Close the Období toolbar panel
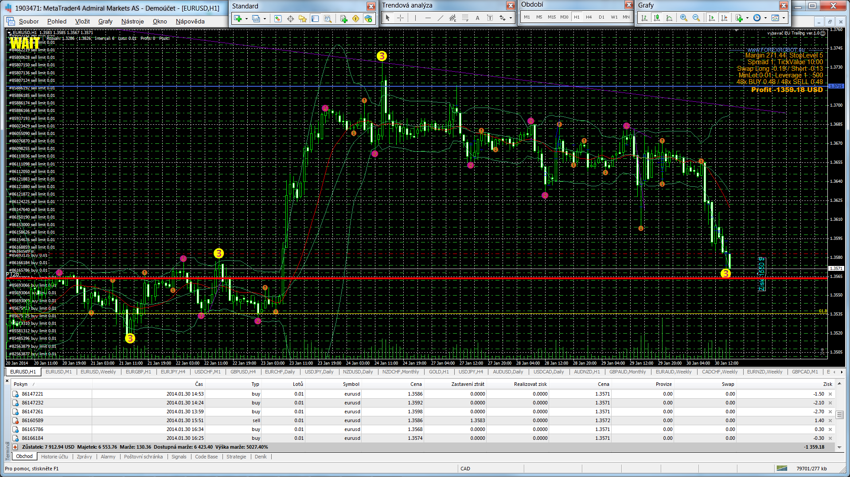This screenshot has height=477, width=850. coord(628,4)
